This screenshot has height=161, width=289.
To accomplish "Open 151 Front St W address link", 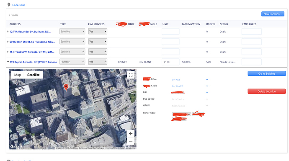I will (32, 52).
